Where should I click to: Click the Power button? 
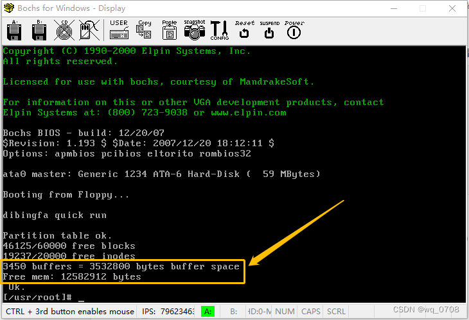point(294,30)
